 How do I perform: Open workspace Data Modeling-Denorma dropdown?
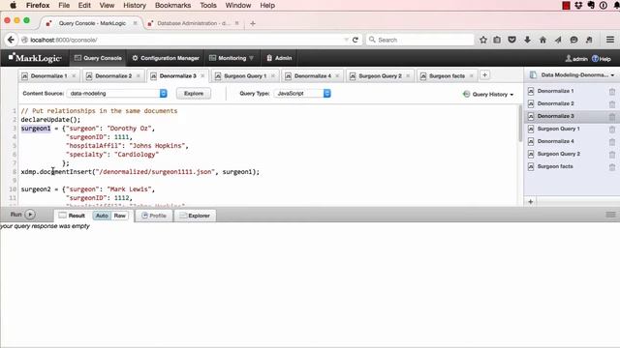573,75
